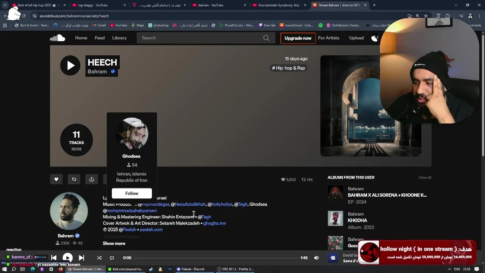The image size is (485, 273).
Task: Skip to next track in player
Action: [x=81, y=258]
